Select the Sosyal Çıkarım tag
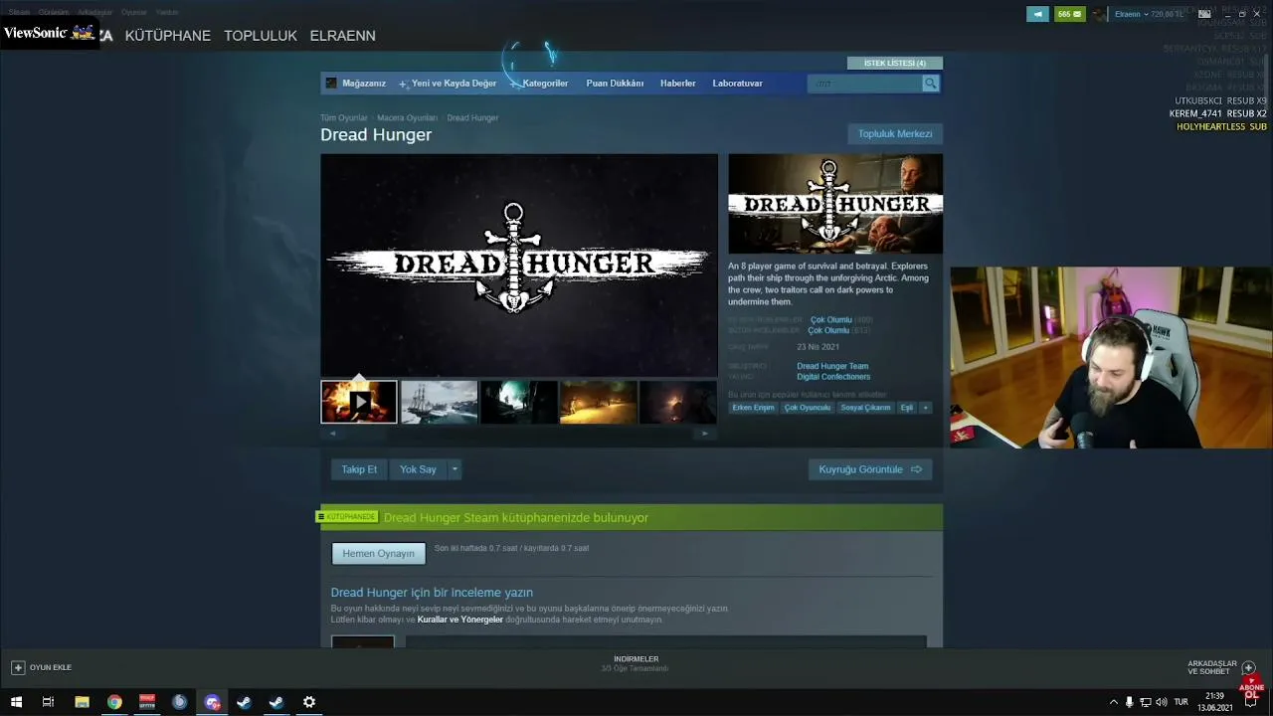 pos(865,408)
